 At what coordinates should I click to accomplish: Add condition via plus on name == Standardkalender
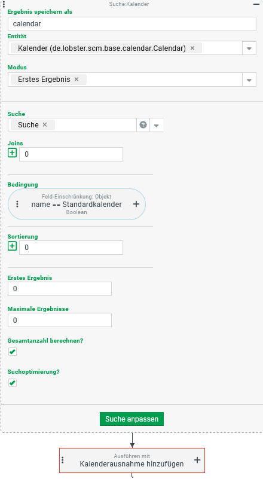tap(136, 204)
